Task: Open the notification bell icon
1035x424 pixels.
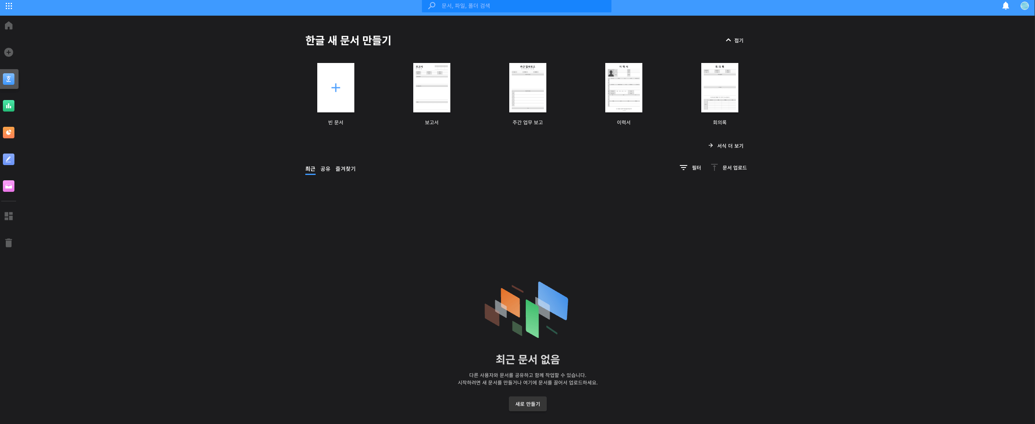Action: point(1005,6)
